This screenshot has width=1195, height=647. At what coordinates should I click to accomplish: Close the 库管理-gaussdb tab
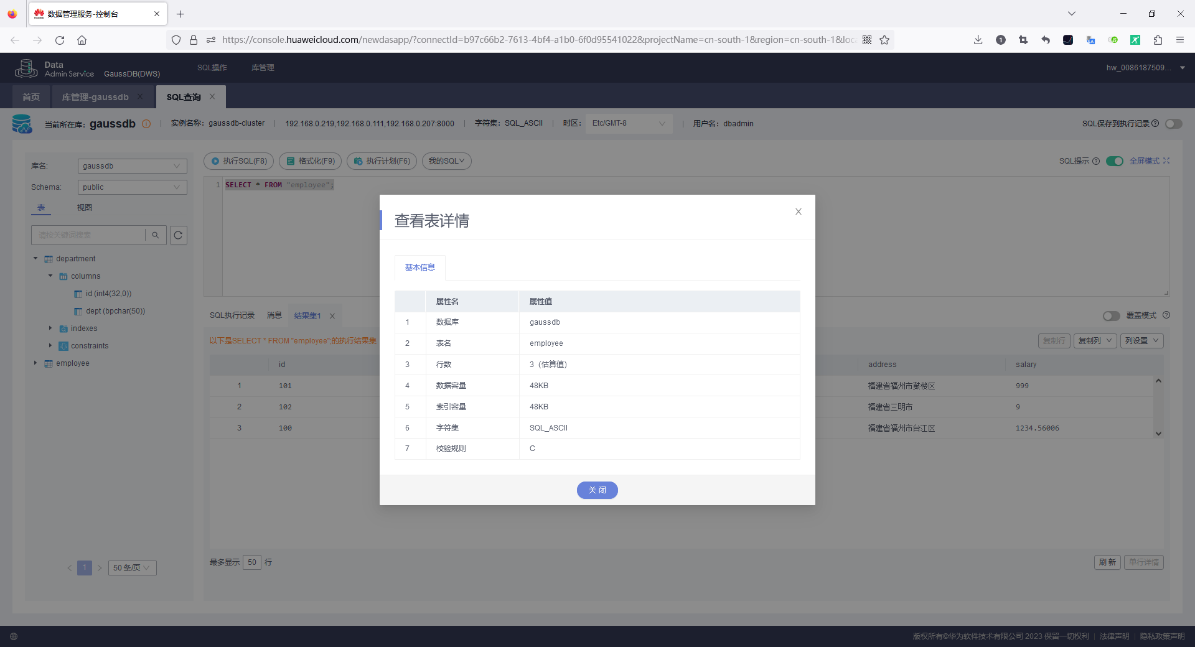(140, 96)
